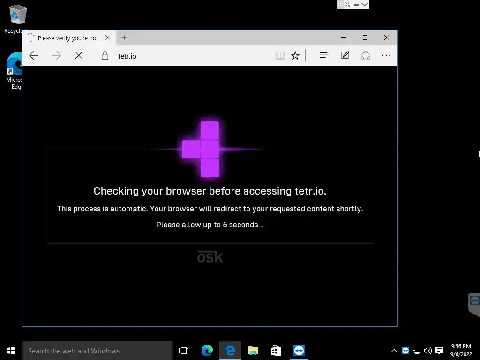Close the Edge browser window

coord(387,37)
